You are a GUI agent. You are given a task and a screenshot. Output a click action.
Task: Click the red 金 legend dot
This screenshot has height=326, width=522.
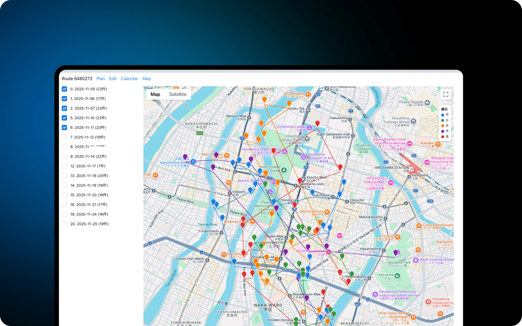tap(443, 137)
